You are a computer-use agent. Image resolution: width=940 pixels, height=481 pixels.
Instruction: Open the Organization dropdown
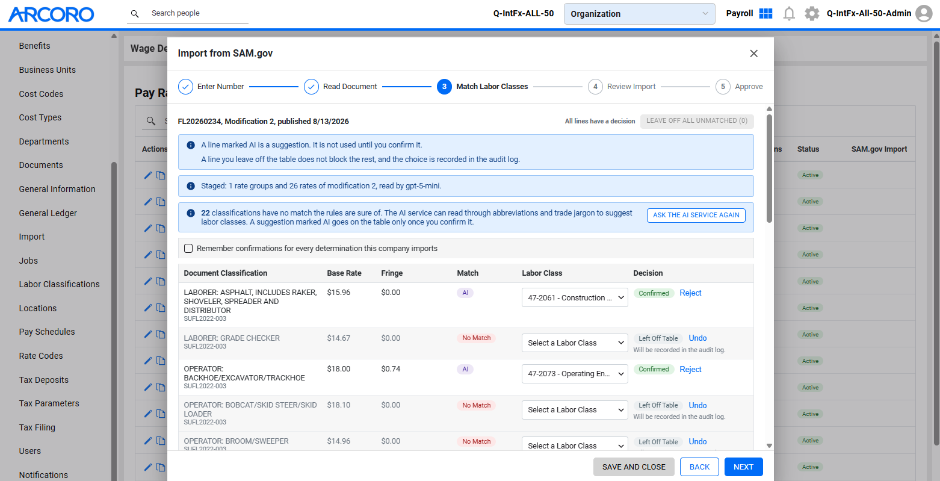(x=639, y=14)
